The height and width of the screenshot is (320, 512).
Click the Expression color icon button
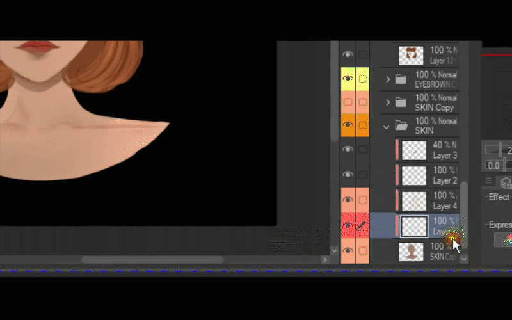pos(504,239)
